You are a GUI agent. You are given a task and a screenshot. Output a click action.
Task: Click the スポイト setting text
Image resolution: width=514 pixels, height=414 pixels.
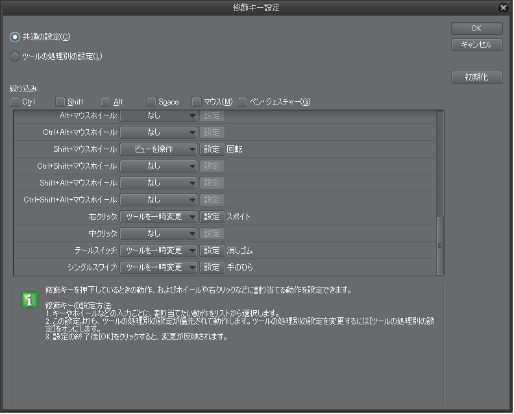pyautogui.click(x=239, y=217)
